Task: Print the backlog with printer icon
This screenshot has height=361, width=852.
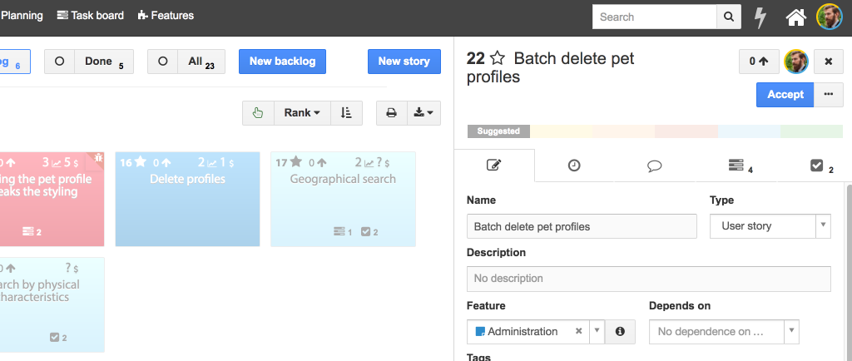Action: coord(391,113)
